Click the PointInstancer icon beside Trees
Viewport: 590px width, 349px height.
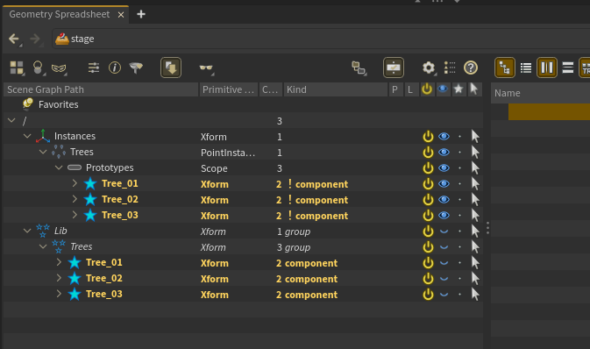(x=59, y=152)
